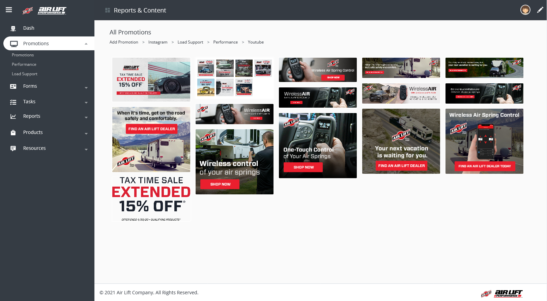The height and width of the screenshot is (301, 547).
Task: Open the RV trailer 'safety and comfort' banner
Action: pyautogui.click(x=401, y=68)
